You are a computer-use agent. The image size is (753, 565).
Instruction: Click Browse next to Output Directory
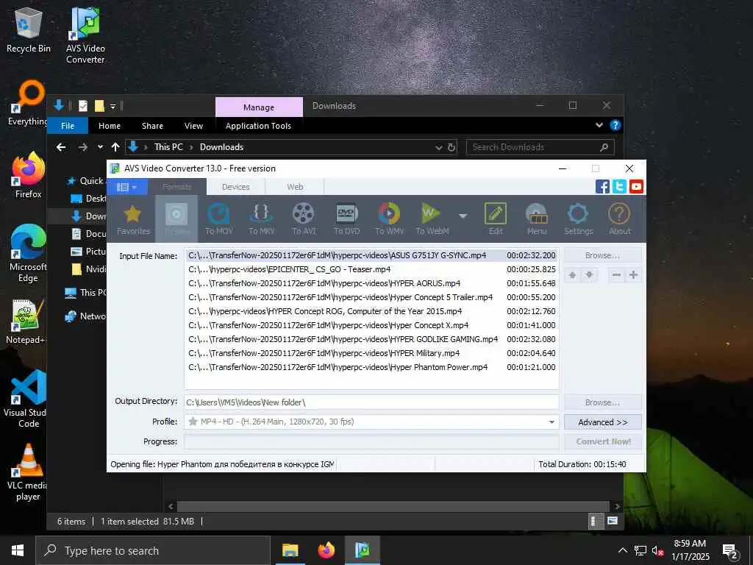(603, 402)
